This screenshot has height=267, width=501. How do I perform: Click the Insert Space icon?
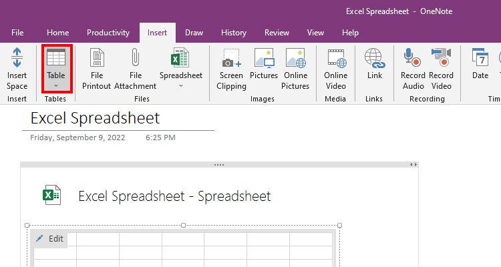pos(17,57)
